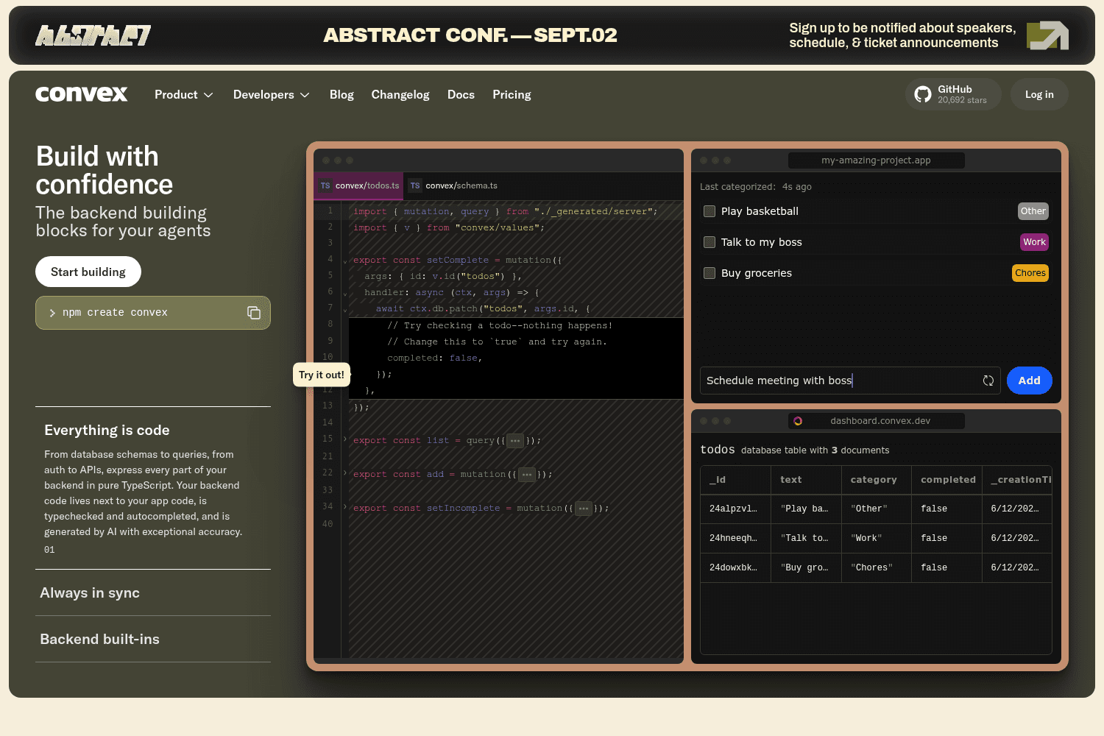Expand the folded setIncomplete mutation at line 34
The image size is (1104, 736).
pyautogui.click(x=344, y=507)
